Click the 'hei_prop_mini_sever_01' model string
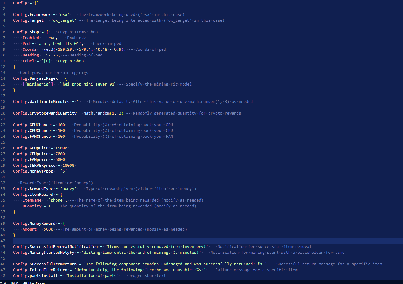Viewport: 403px width, 284px height. (89, 84)
